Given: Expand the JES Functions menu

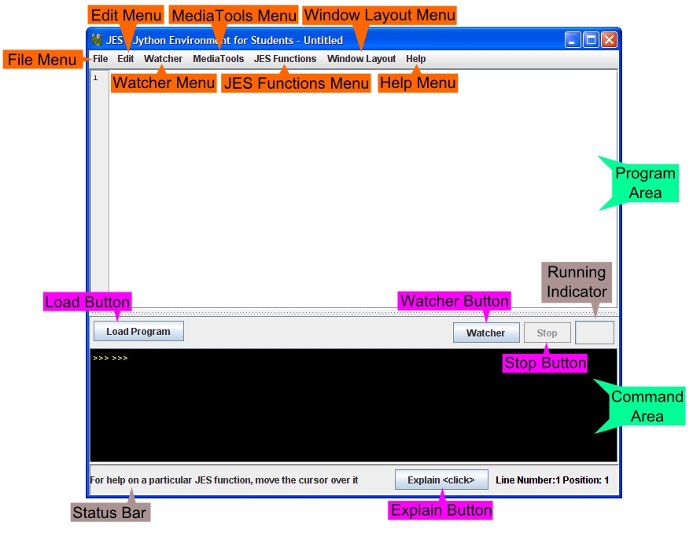Looking at the screenshot, I should tap(285, 59).
